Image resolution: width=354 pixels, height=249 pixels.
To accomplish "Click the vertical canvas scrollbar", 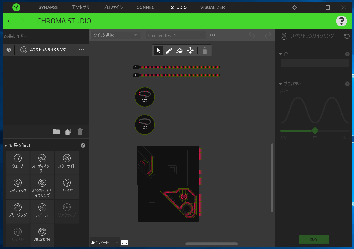I will point(272,177).
